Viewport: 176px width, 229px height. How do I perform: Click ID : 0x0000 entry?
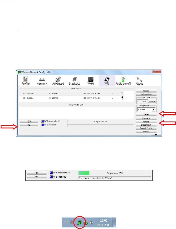coord(28,94)
